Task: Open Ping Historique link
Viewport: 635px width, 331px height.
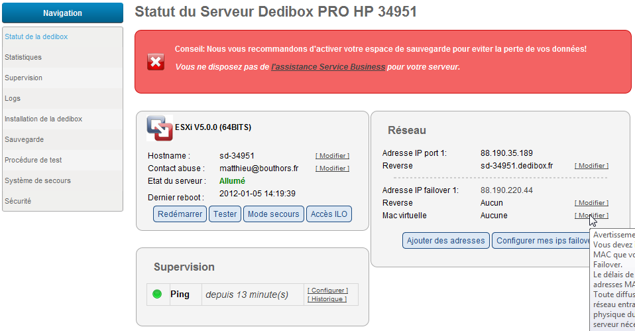Action: pos(327,299)
